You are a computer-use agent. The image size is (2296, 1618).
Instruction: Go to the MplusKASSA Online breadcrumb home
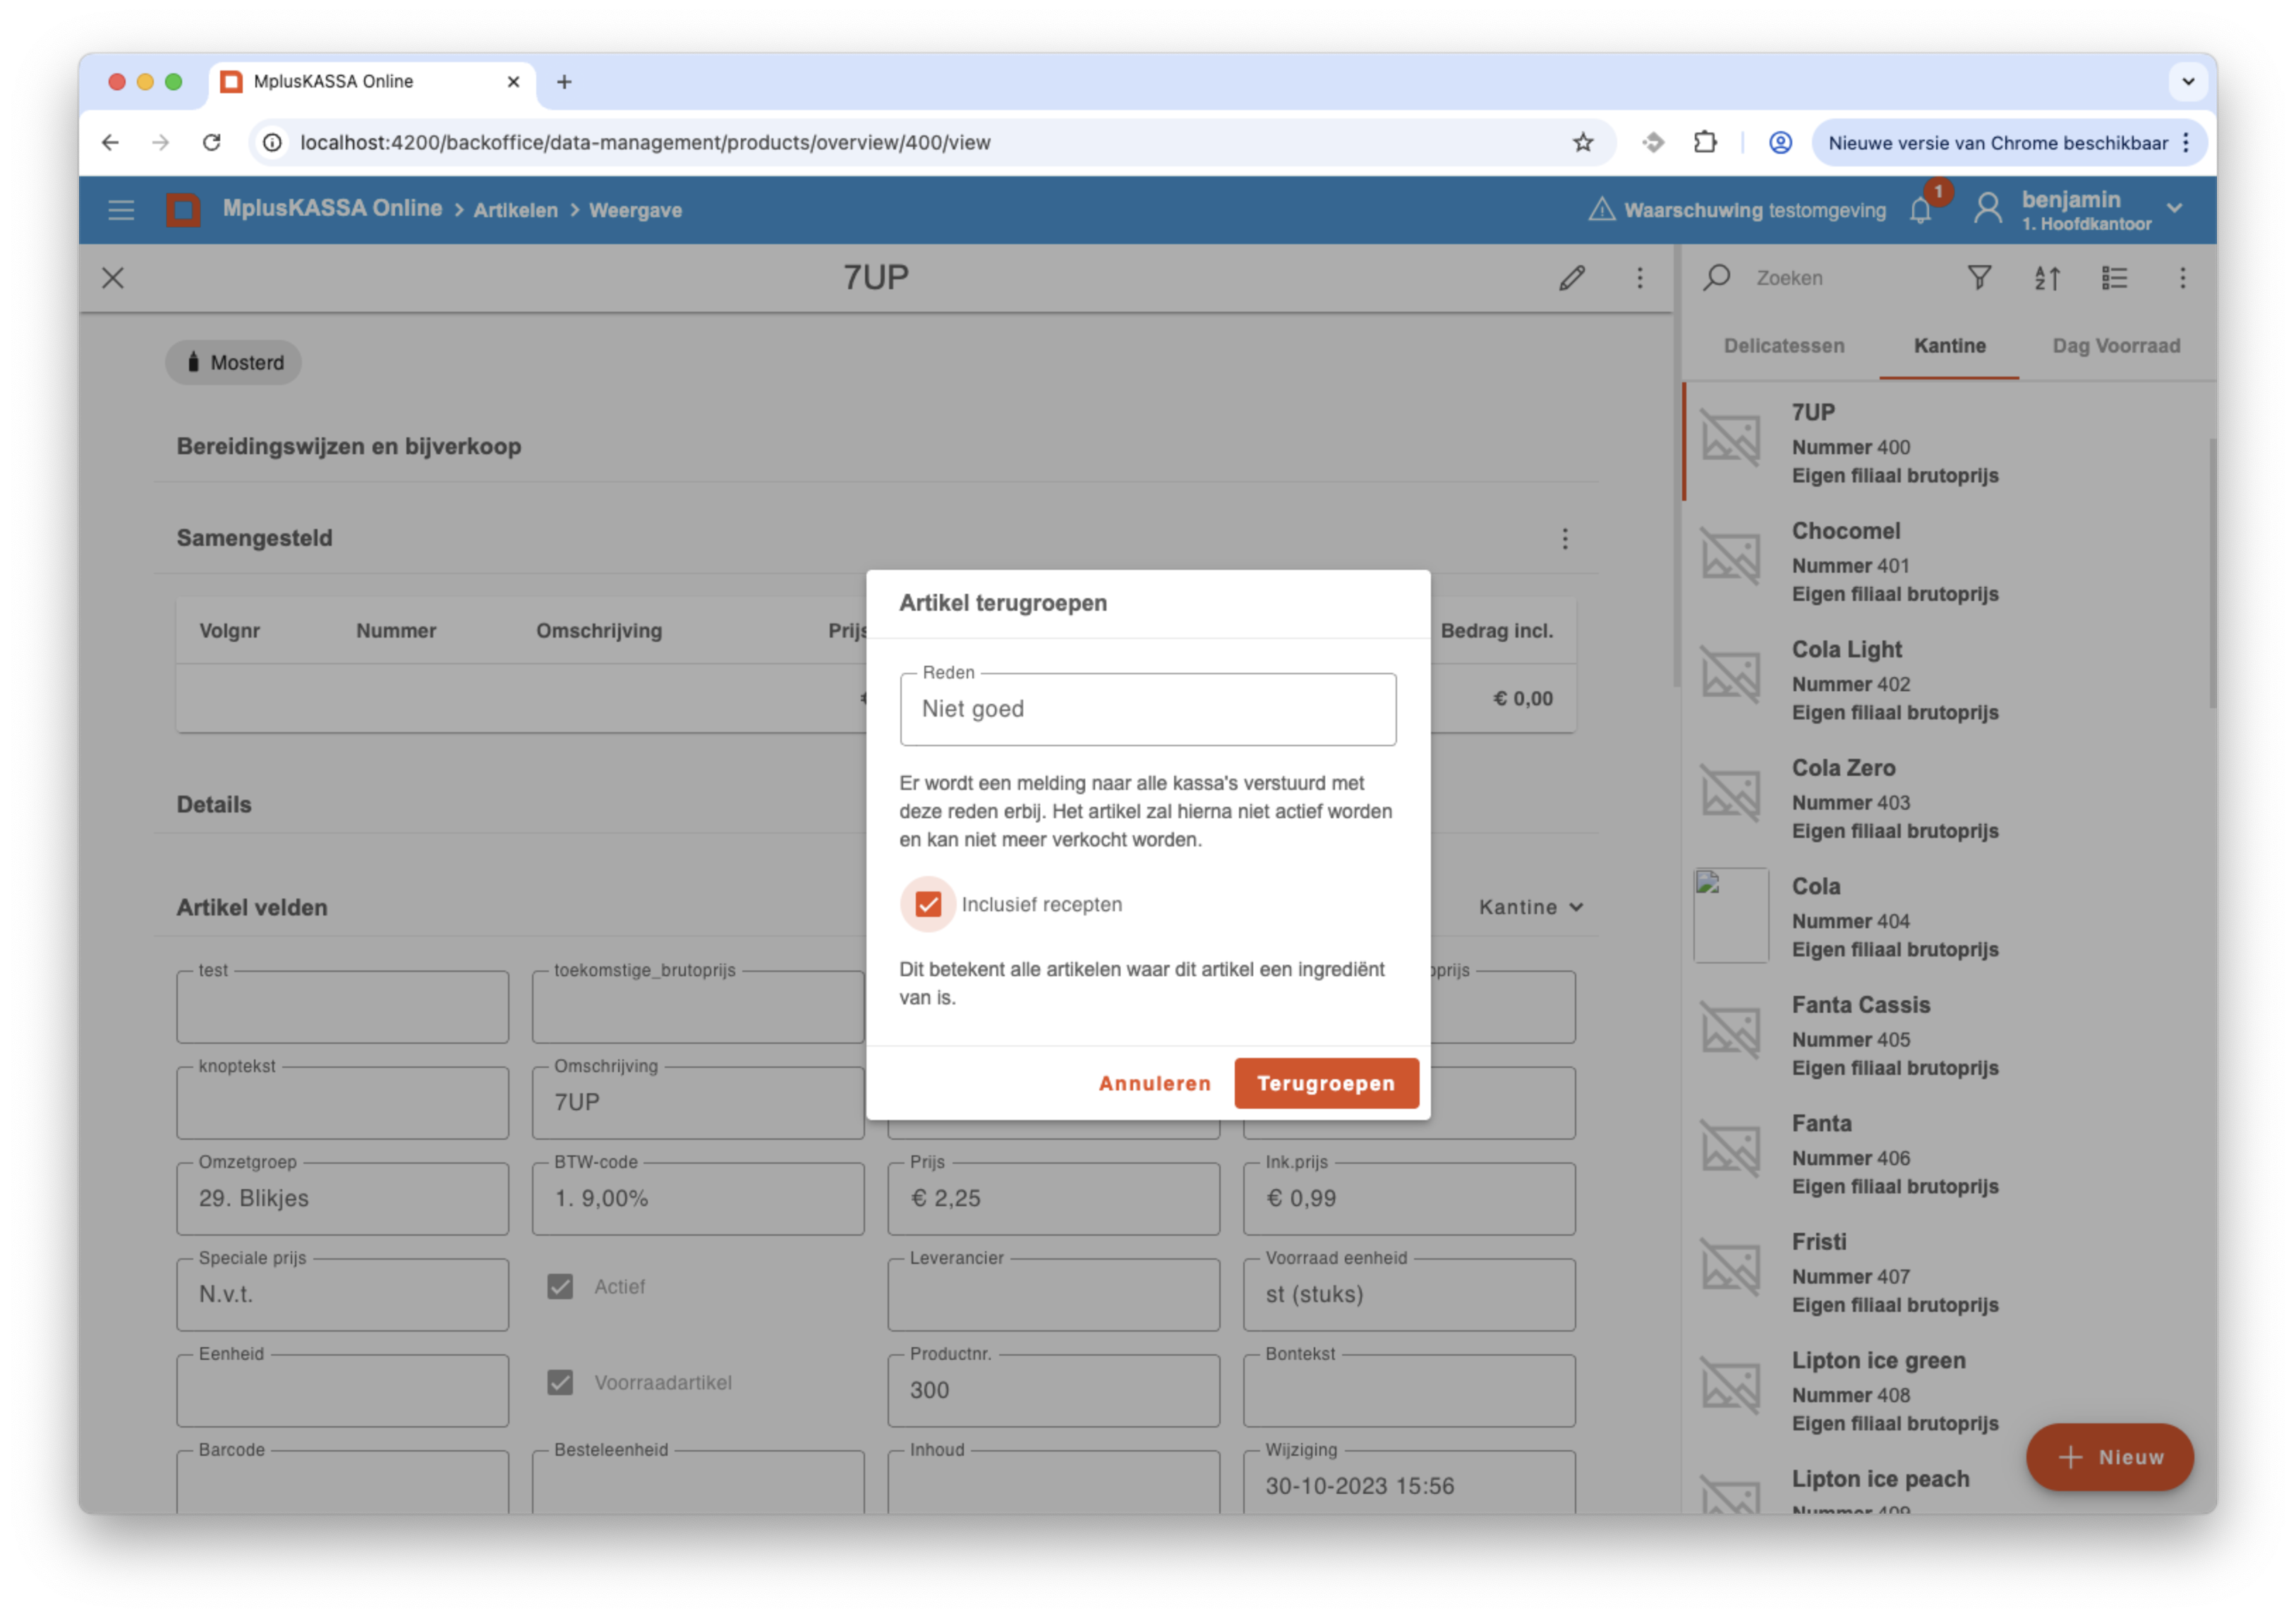click(x=332, y=209)
